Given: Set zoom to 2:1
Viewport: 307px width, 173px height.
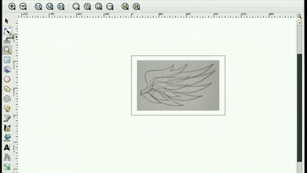Looking at the screenshot, I should 61,6.
